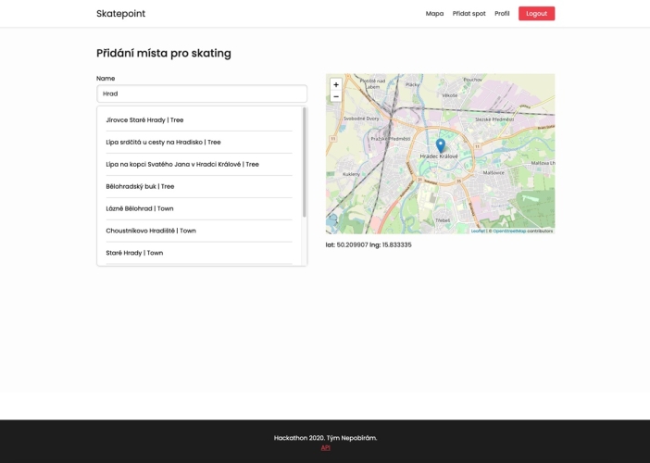The width and height of the screenshot is (650, 463).
Task: Open the Přidat spot navigation item
Action: point(469,14)
